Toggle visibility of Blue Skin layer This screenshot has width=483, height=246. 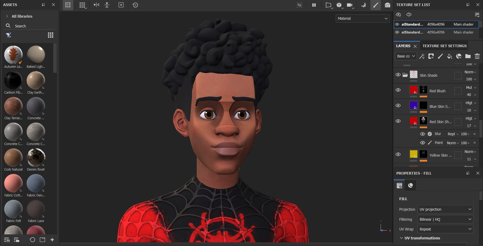[x=398, y=105]
